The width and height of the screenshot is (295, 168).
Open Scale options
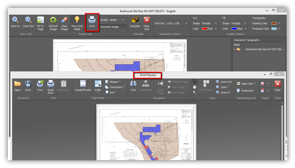98,87
